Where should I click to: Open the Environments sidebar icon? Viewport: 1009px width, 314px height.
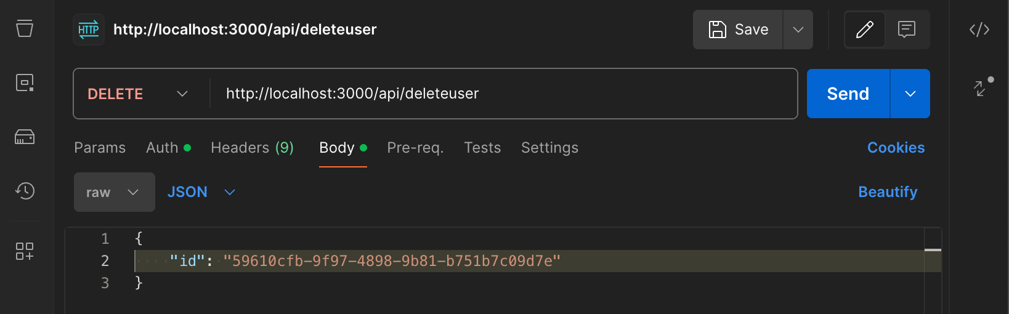click(25, 83)
